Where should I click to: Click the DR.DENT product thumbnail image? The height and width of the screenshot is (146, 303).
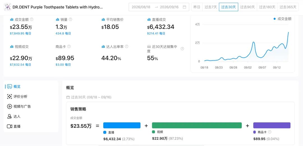click(7, 7)
